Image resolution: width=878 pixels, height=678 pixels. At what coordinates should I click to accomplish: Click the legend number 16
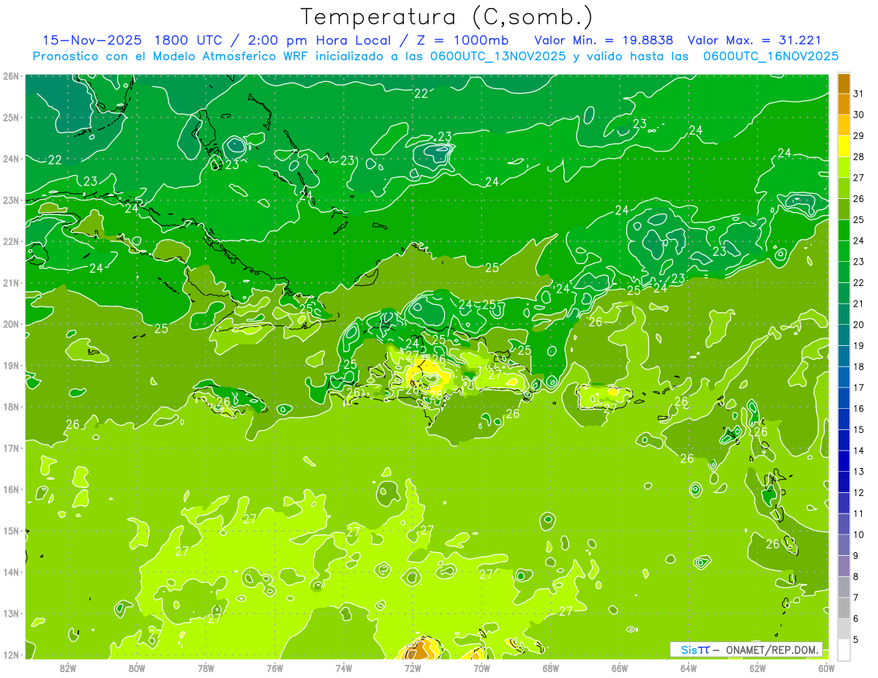pos(859,408)
